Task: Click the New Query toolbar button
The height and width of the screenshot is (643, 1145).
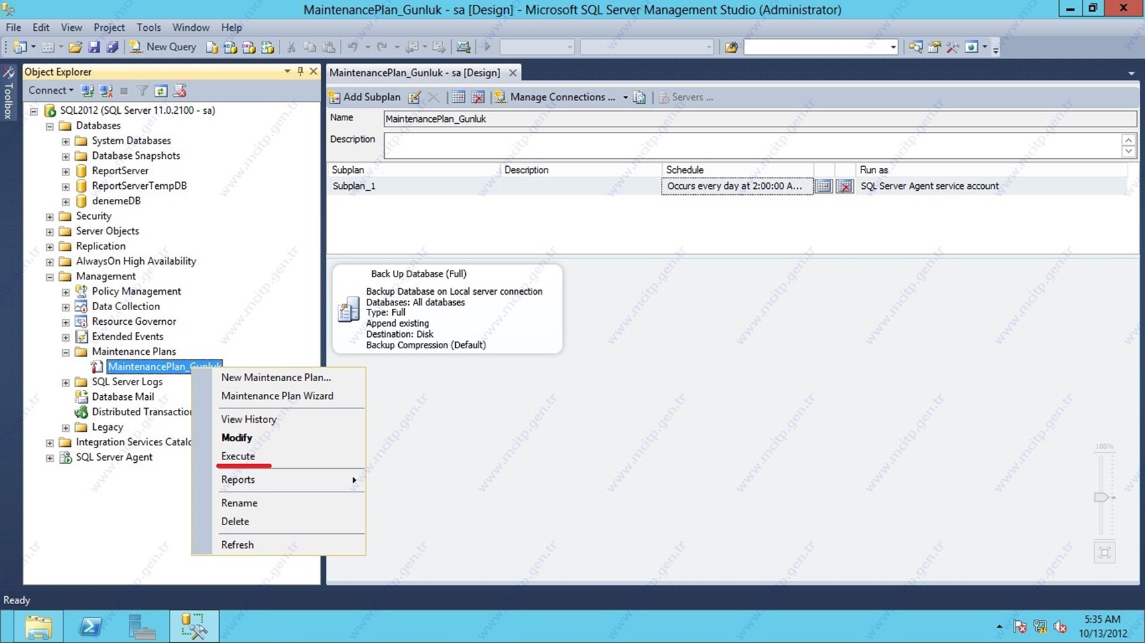Action: pos(164,47)
